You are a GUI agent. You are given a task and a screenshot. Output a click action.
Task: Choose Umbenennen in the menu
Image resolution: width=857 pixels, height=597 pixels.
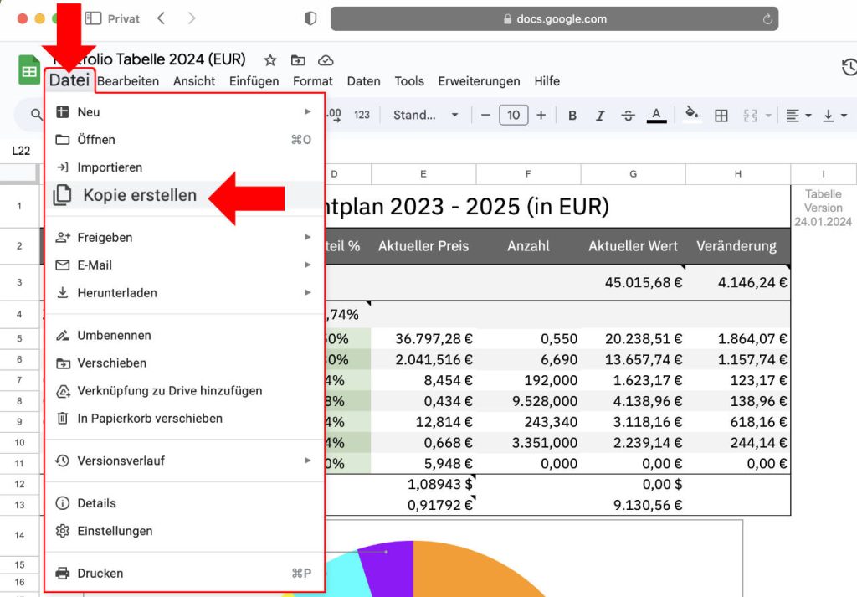click(185, 335)
